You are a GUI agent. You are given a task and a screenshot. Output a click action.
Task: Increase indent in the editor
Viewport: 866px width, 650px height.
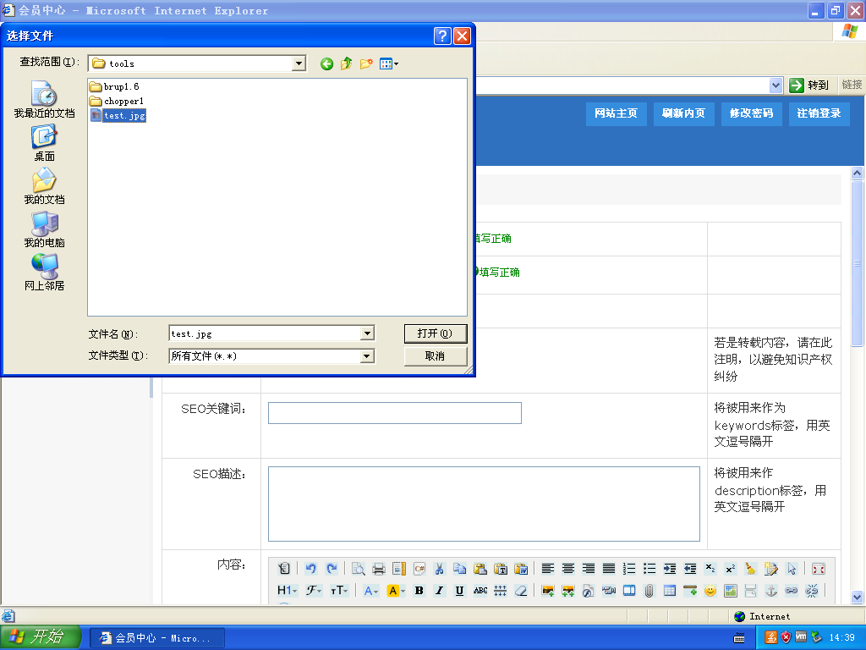pos(670,568)
